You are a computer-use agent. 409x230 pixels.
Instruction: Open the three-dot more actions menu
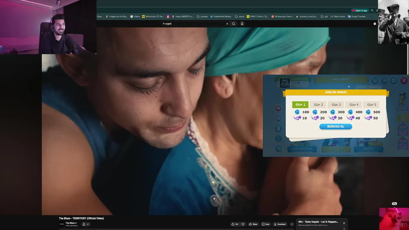click(292, 224)
